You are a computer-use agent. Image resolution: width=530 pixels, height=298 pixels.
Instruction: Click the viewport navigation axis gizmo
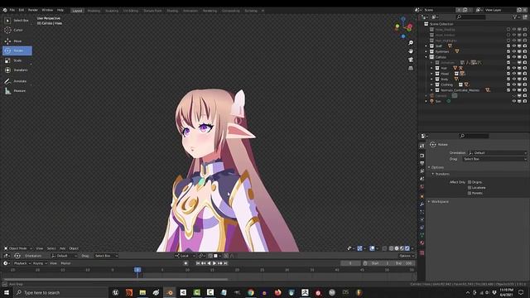point(403,27)
